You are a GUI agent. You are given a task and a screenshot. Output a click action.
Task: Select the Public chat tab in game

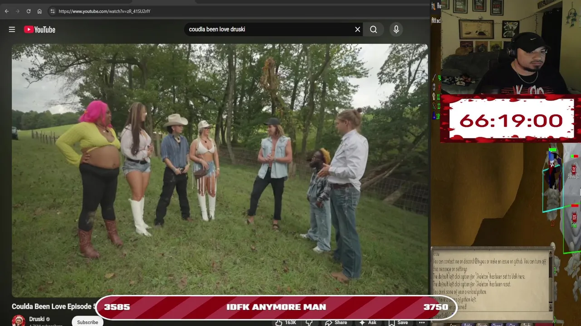tap(468, 324)
